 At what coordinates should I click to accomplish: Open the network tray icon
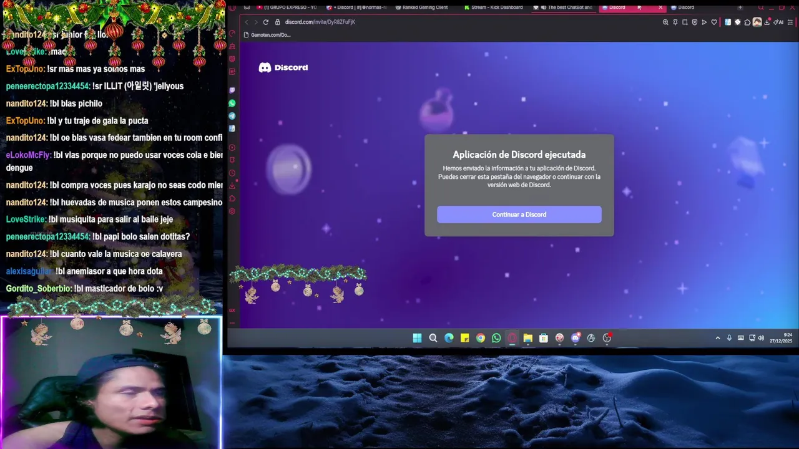[x=752, y=338]
